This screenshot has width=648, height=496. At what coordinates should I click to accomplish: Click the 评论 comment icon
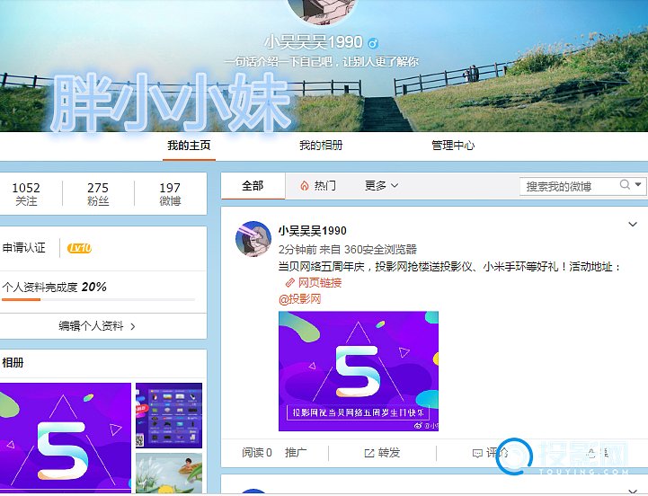click(477, 454)
